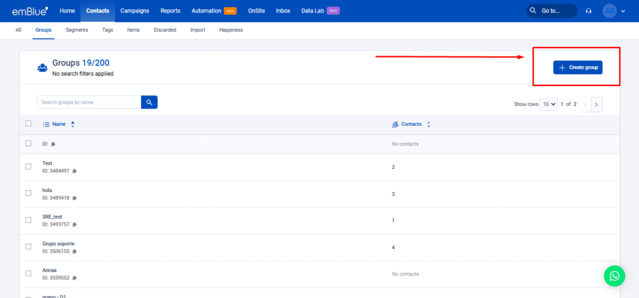Sort groups by Name column arrows

point(72,124)
